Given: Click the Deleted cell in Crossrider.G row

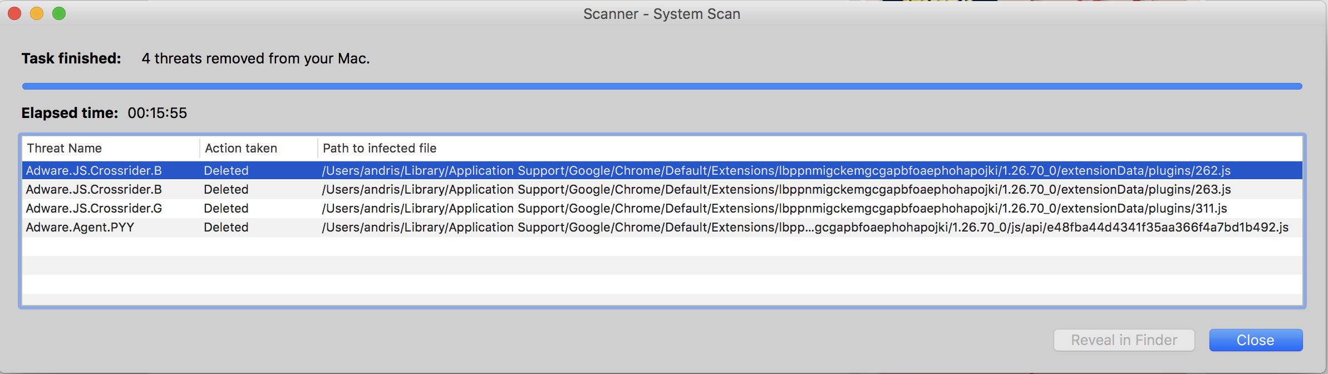Looking at the screenshot, I should coord(226,208).
